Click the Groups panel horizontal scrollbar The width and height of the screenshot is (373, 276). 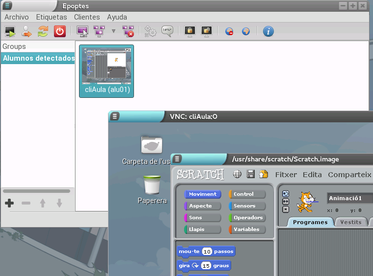[x=37, y=191]
